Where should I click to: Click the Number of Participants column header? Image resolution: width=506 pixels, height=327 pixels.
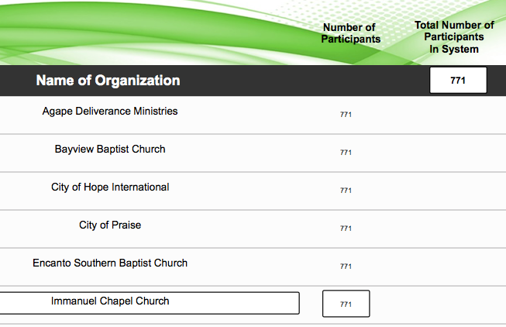click(x=351, y=33)
